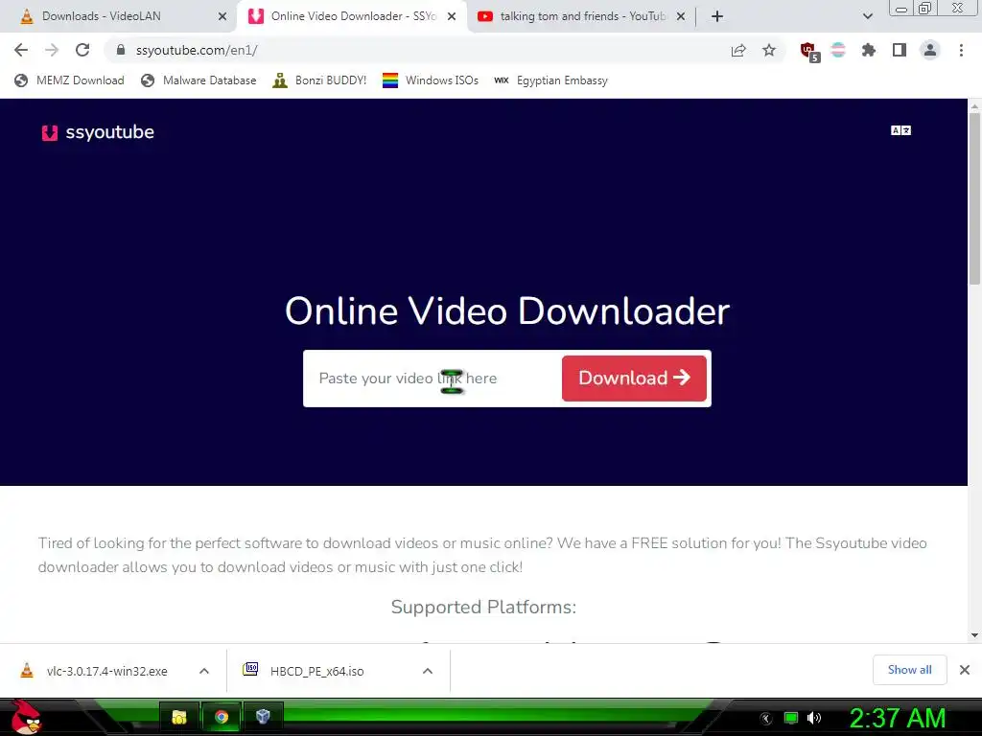This screenshot has width=982, height=736.
Task: Click the Online Video Downloader heading
Action: [x=507, y=310]
